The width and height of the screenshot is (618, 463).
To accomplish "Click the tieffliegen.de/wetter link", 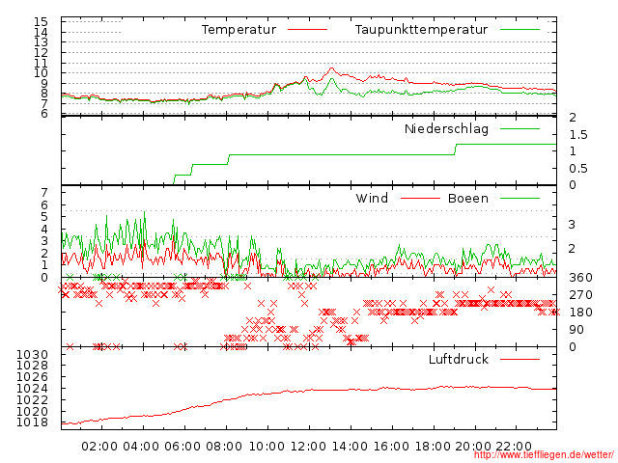I will [x=544, y=455].
